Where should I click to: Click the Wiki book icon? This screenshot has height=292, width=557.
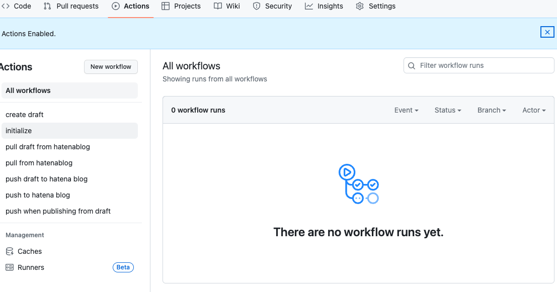click(x=218, y=6)
